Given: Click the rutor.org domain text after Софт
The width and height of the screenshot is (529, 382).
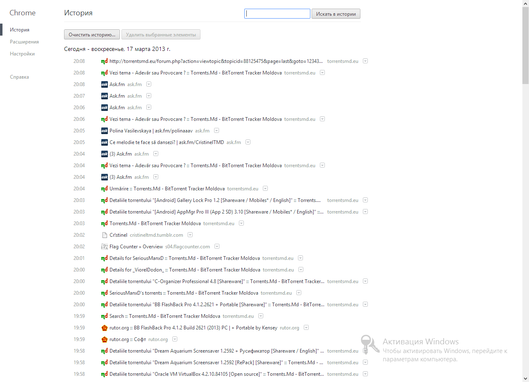Looking at the screenshot, I should point(158,339).
